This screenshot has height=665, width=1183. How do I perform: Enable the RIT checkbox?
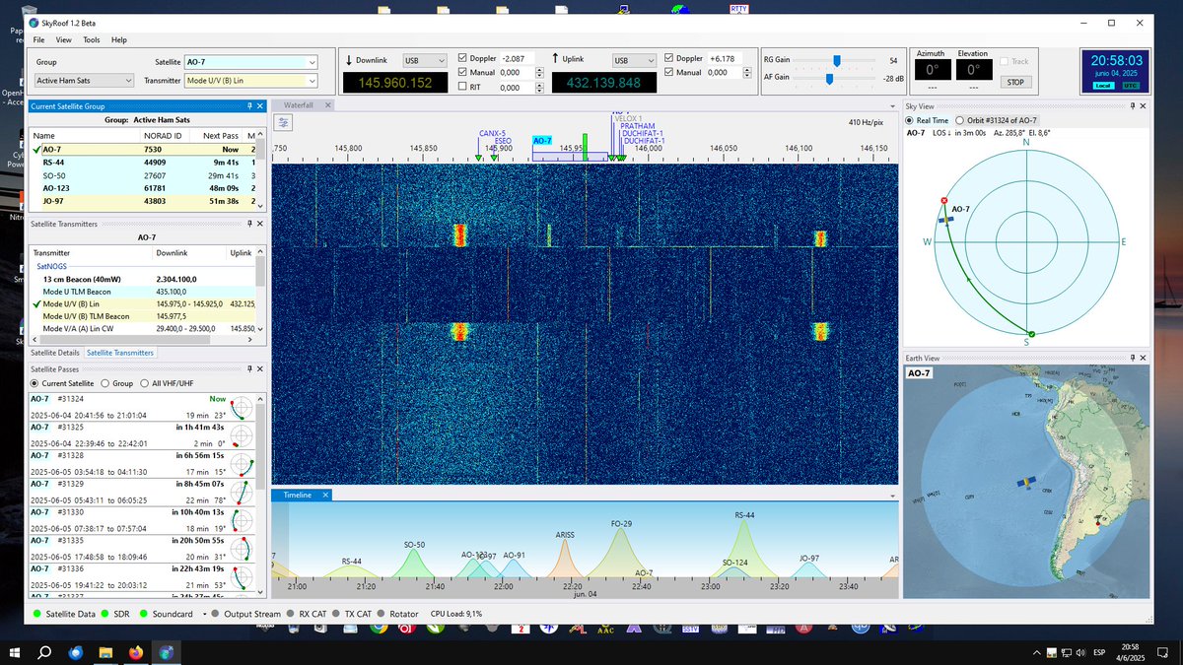click(x=463, y=87)
